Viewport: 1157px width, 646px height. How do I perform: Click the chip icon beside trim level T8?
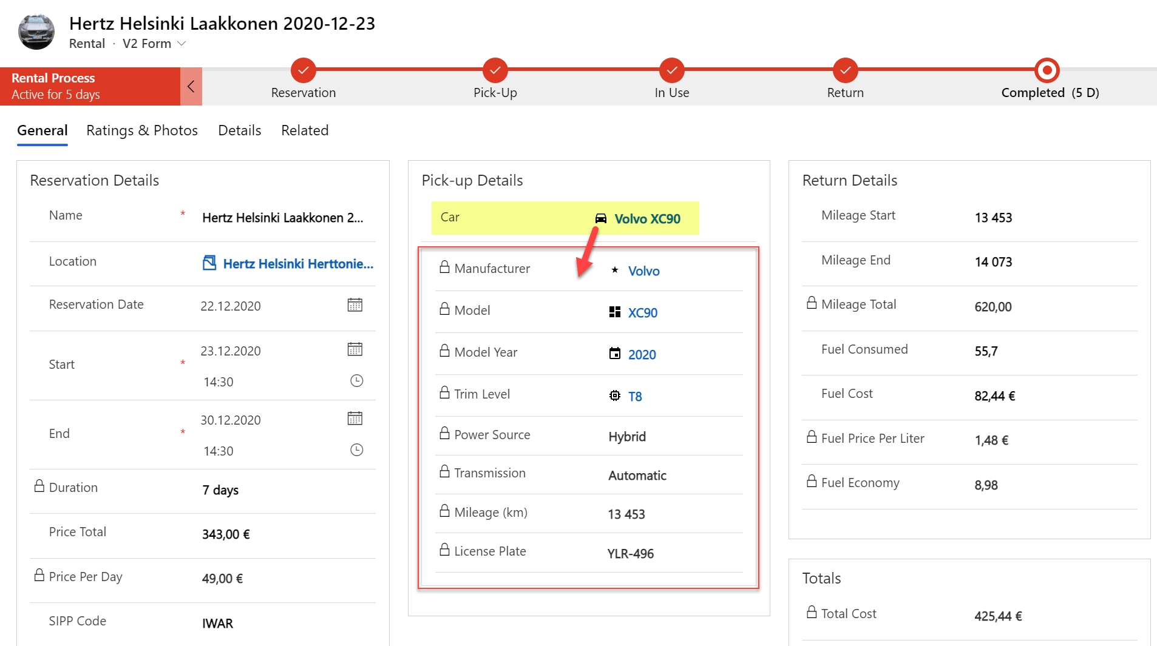click(x=615, y=395)
